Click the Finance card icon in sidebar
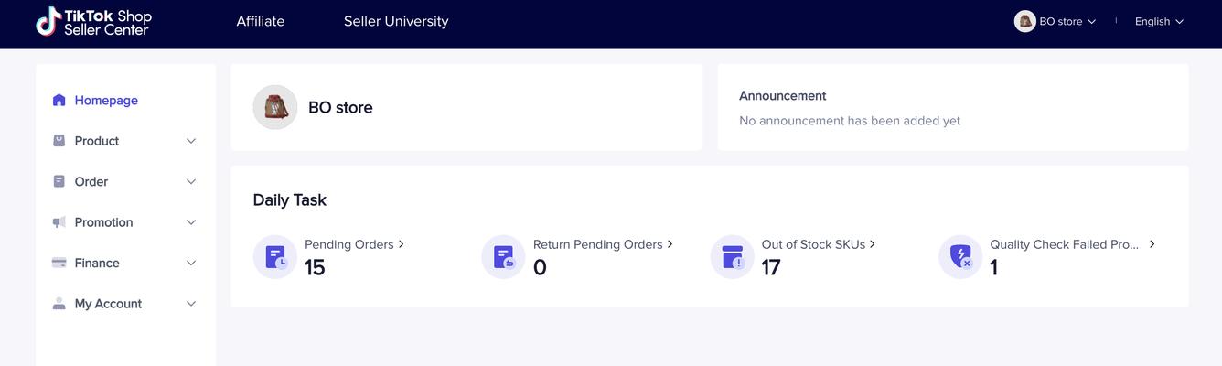Viewport: 1222px width, 366px height. point(59,263)
